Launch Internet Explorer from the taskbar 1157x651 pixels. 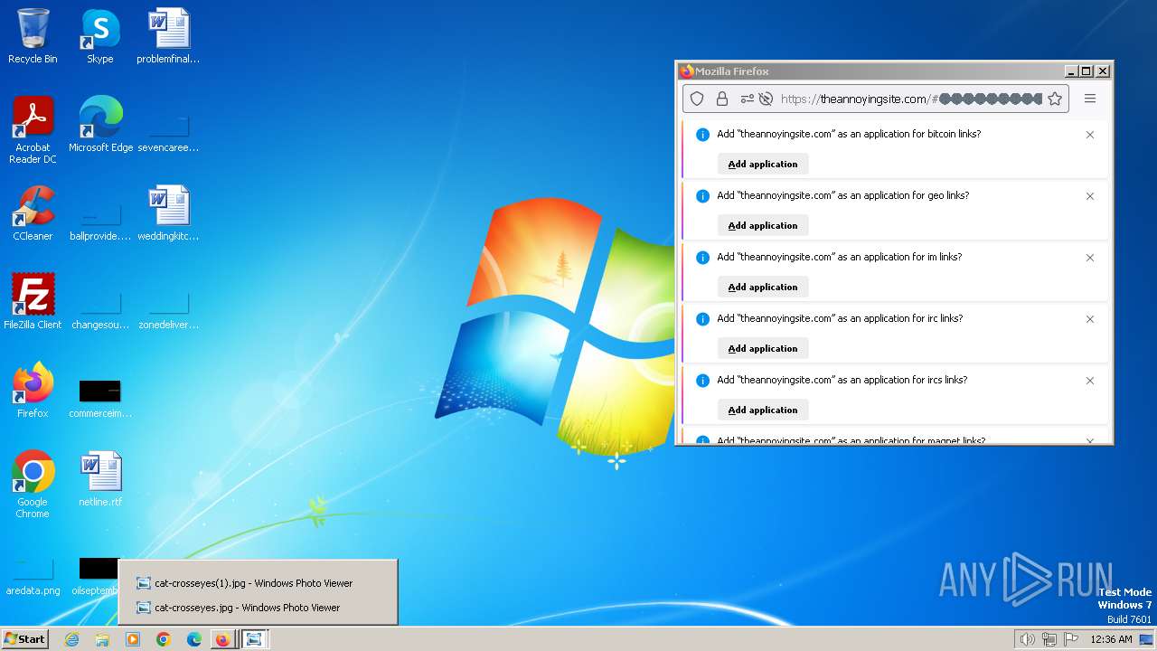(x=72, y=639)
